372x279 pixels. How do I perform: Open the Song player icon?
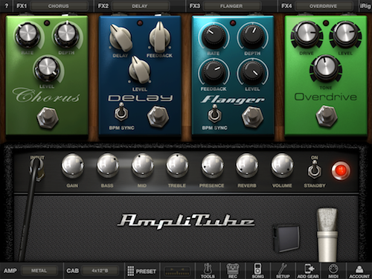pyautogui.click(x=257, y=271)
